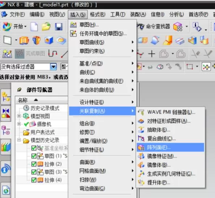The image size is (215, 198).
Task: Open the 格式(R) menu
Action: click(x=98, y=14)
